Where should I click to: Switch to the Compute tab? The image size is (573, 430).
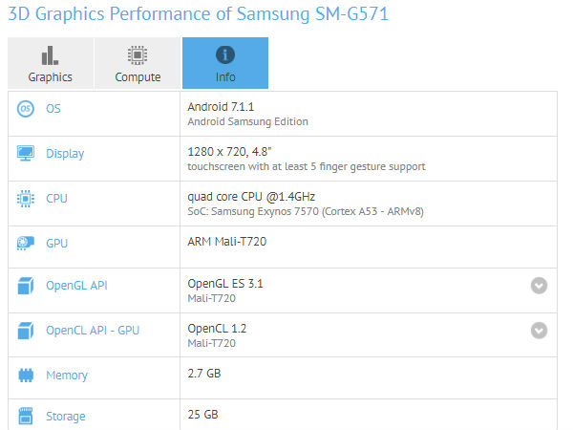click(138, 63)
